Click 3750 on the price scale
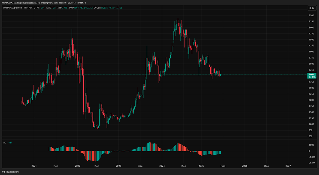The height and width of the screenshot is (175, 319). (311, 58)
